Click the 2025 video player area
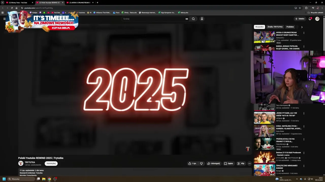325x182 pixels. 135,89
